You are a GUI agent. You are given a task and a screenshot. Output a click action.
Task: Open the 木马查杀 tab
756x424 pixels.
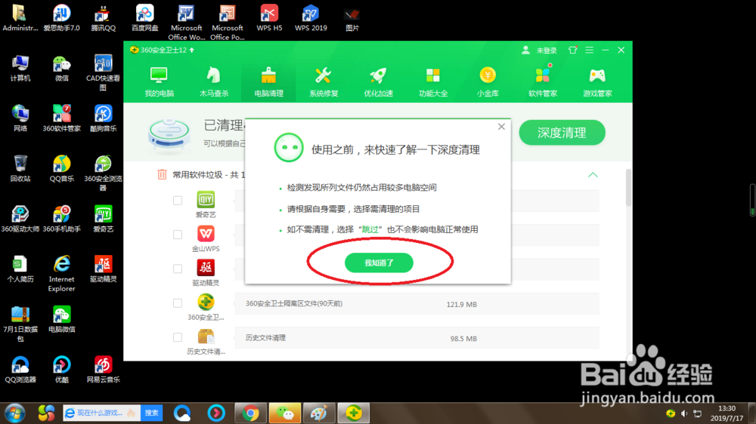coord(214,81)
